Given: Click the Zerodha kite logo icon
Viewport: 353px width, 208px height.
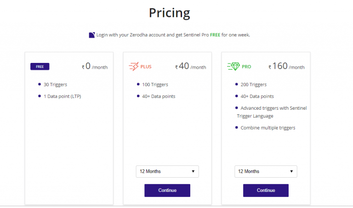Looking at the screenshot, I should click(x=92, y=35).
